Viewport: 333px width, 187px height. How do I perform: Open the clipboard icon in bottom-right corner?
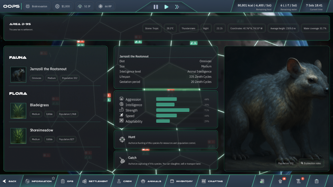point(316,181)
